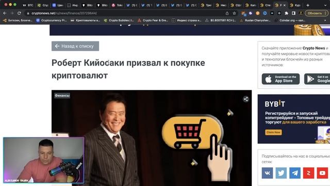The height and width of the screenshot is (186, 330).
Task: Bookmark this page with the star icon
Action: click(234, 13)
